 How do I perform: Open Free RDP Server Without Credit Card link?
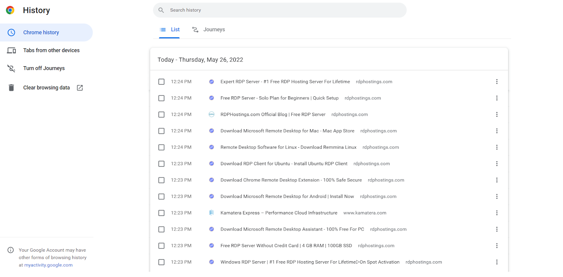pyautogui.click(x=286, y=246)
